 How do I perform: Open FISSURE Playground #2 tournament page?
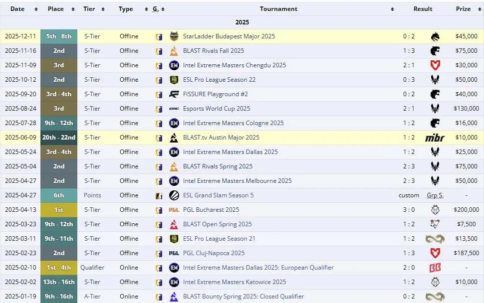tap(215, 94)
